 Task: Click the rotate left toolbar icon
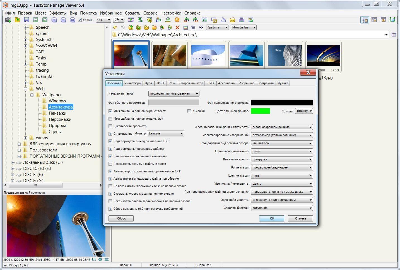(186, 20)
